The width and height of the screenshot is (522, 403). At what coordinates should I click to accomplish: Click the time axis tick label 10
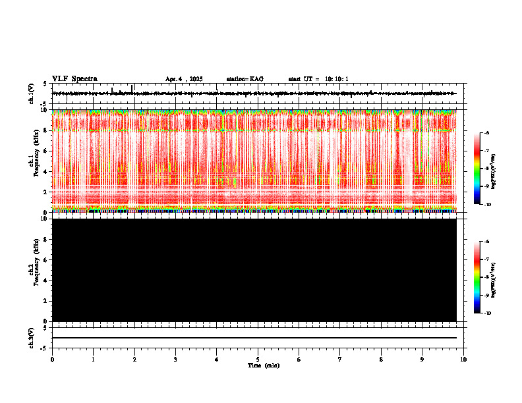pos(463,360)
